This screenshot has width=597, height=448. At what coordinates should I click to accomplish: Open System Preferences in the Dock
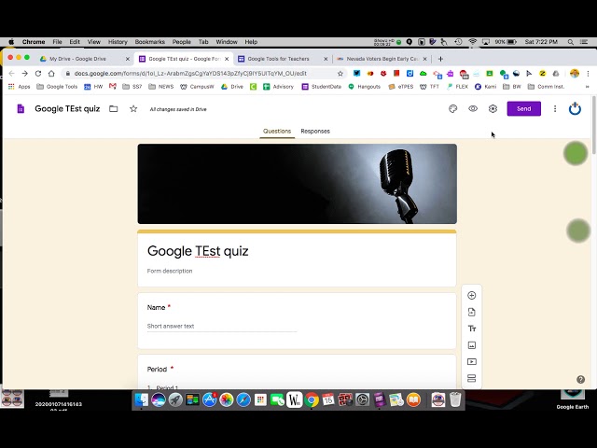(362, 399)
